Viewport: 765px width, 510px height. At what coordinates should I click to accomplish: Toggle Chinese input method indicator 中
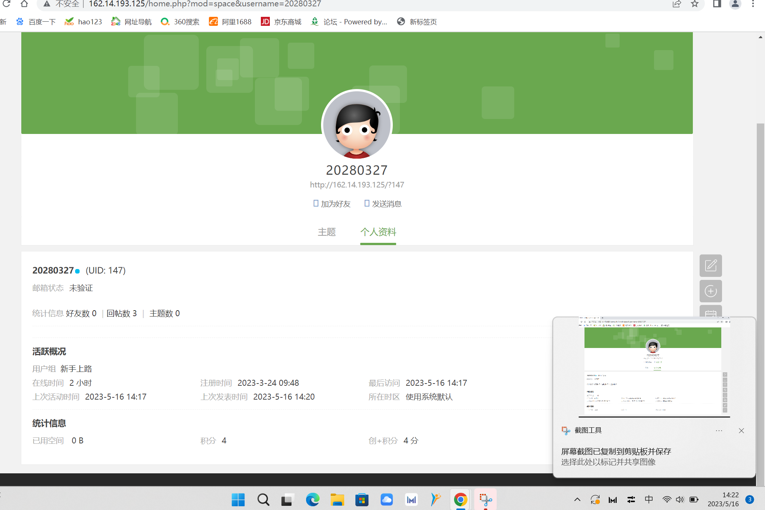coord(649,500)
